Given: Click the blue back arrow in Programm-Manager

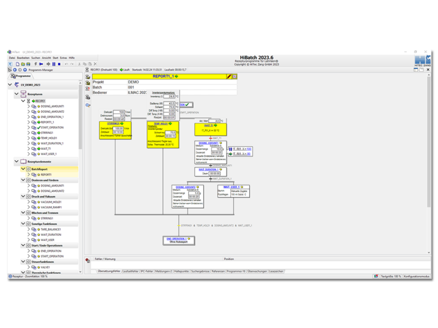Looking at the screenshot, I should [x=15, y=69].
